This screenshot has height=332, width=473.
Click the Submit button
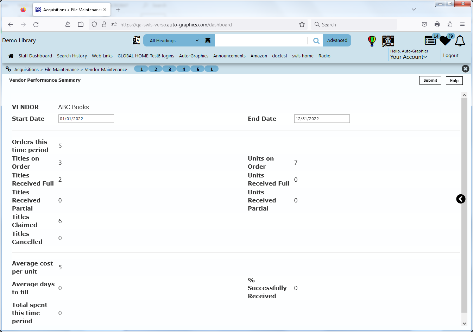430,80
